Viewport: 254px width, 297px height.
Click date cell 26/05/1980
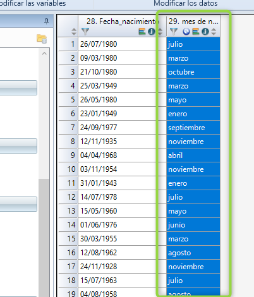[122, 100]
